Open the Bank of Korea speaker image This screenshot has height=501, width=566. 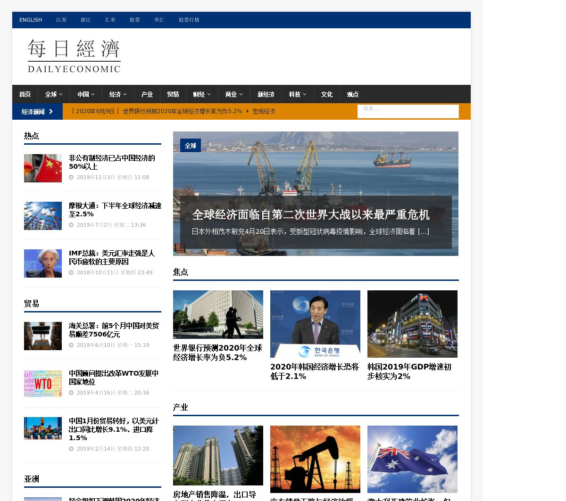[315, 324]
